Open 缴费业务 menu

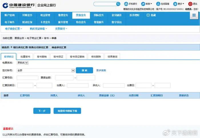(x=63, y=15)
